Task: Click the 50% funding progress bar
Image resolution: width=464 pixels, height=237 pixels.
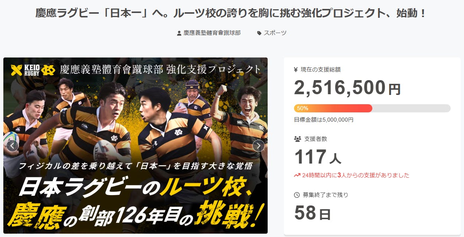Action: (372, 108)
